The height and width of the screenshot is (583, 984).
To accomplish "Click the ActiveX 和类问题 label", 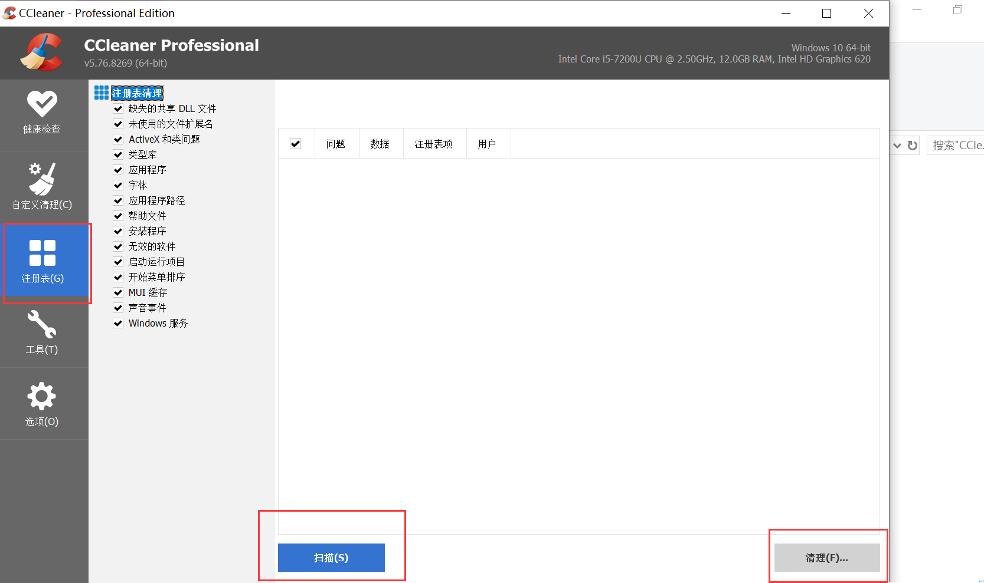I will pos(164,139).
